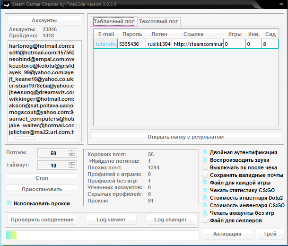Image resolution: width=288 pixels, height=246 pixels.
Task: Open the Log viewer
Action: 111,220
